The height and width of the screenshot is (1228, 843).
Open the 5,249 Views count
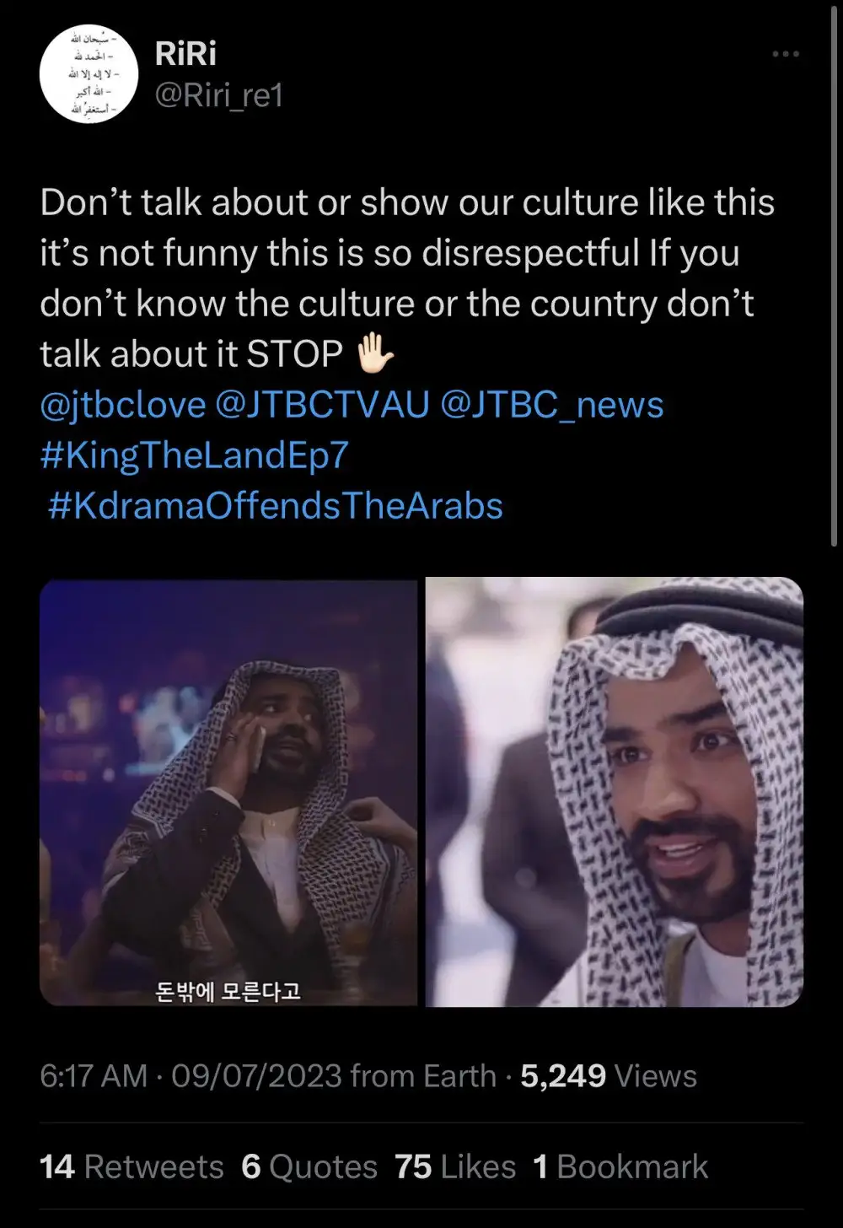pos(609,1076)
